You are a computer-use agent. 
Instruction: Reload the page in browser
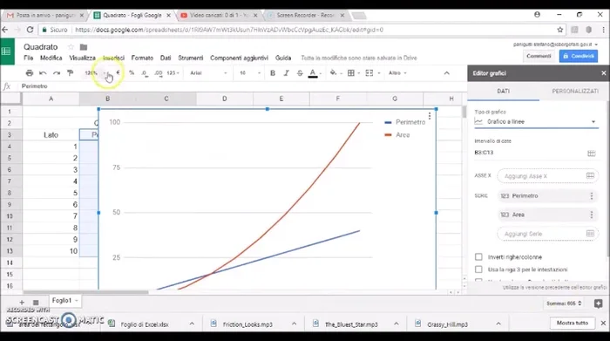pyautogui.click(x=30, y=30)
